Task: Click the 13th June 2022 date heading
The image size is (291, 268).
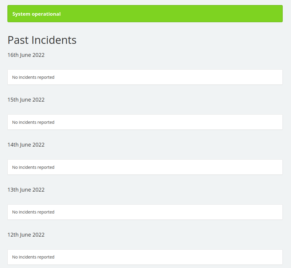Action: [26, 190]
